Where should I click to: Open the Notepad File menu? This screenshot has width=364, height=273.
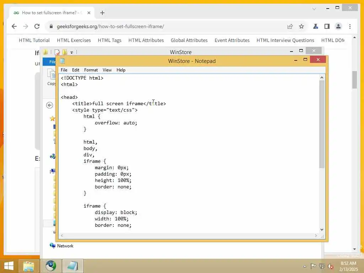click(64, 70)
